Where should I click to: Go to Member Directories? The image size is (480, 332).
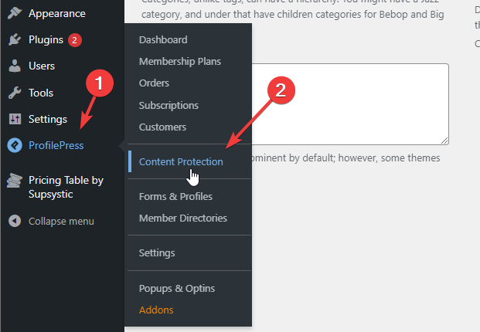click(x=183, y=218)
